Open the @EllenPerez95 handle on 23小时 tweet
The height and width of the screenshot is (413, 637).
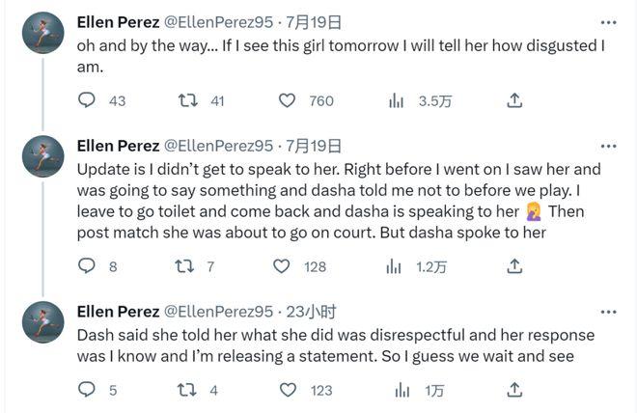pos(218,312)
